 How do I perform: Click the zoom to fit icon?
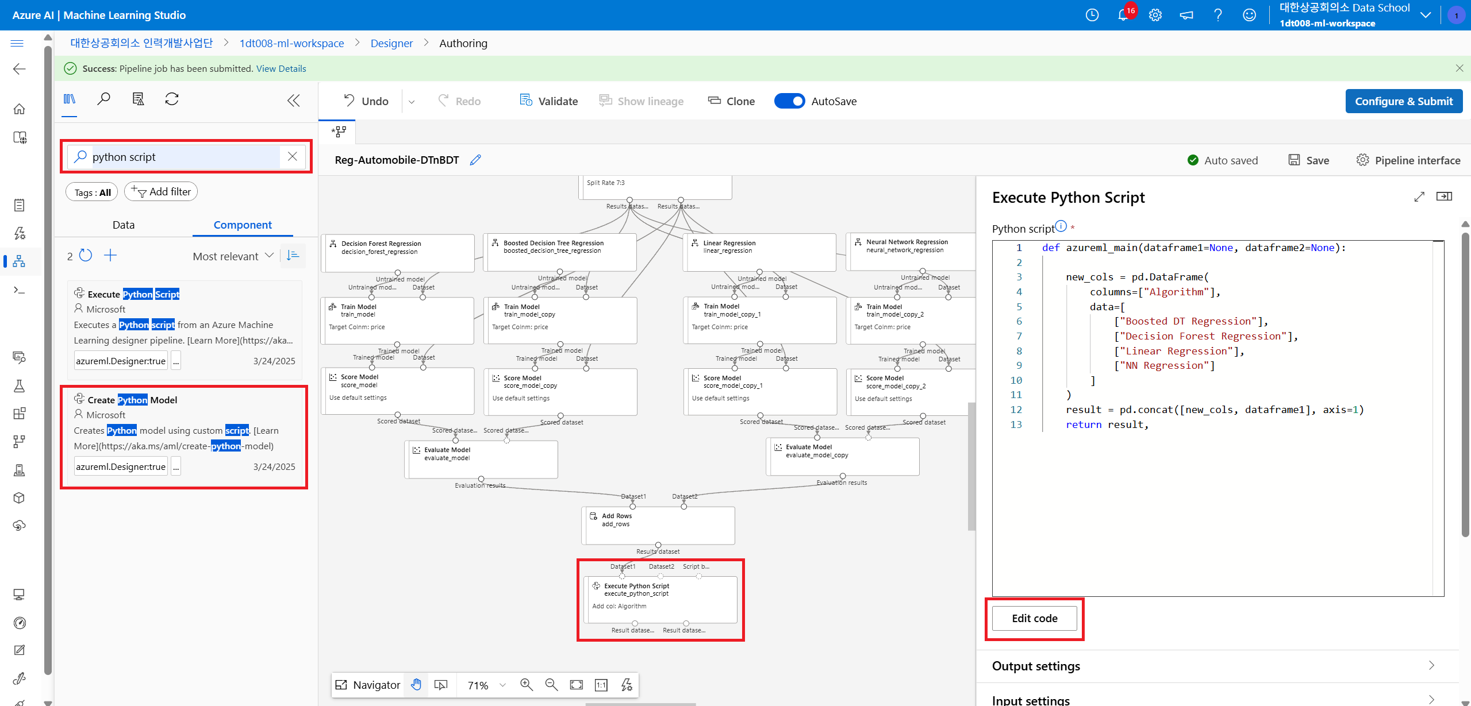tap(576, 684)
